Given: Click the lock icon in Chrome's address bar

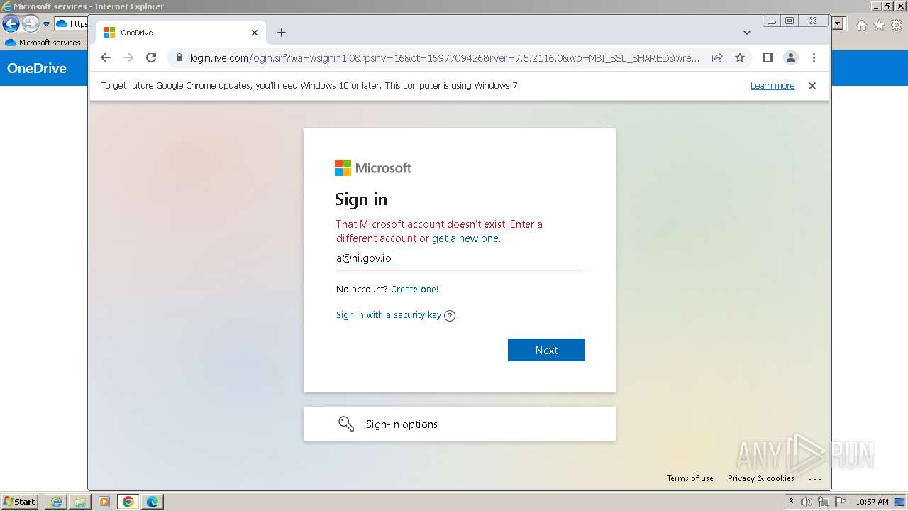Looking at the screenshot, I should 179,57.
